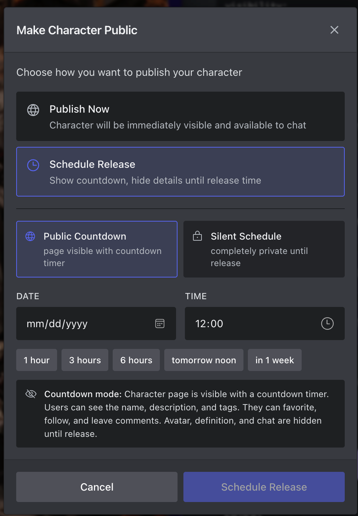Select the Publish Now option

[x=180, y=116]
